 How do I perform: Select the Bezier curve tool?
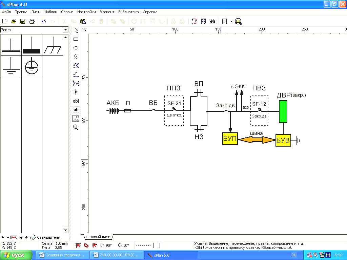click(76, 83)
